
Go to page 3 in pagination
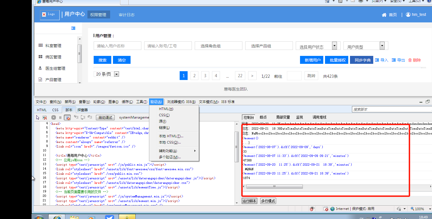[205, 76]
